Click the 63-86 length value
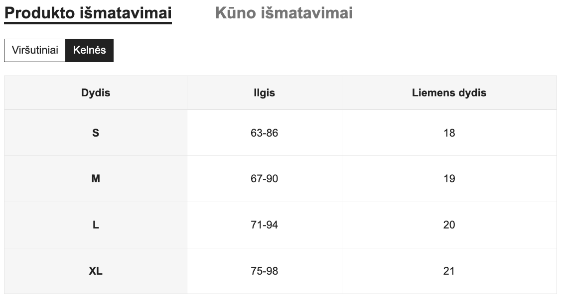The width and height of the screenshot is (563, 300). pos(264,133)
